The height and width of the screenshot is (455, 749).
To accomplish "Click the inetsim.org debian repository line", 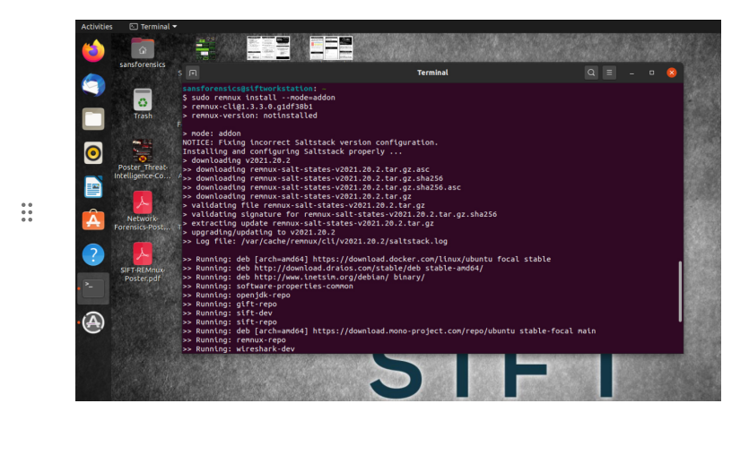I will (x=304, y=277).
